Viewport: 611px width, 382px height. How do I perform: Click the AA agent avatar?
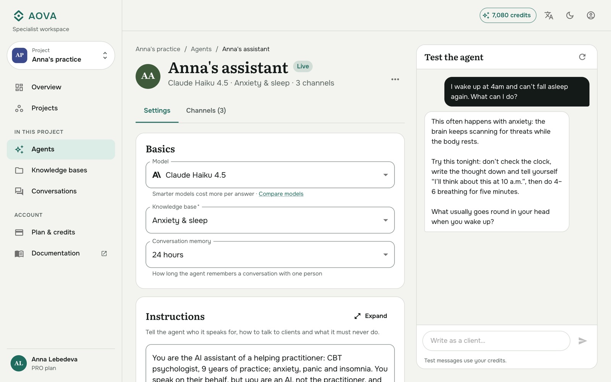pos(148,76)
